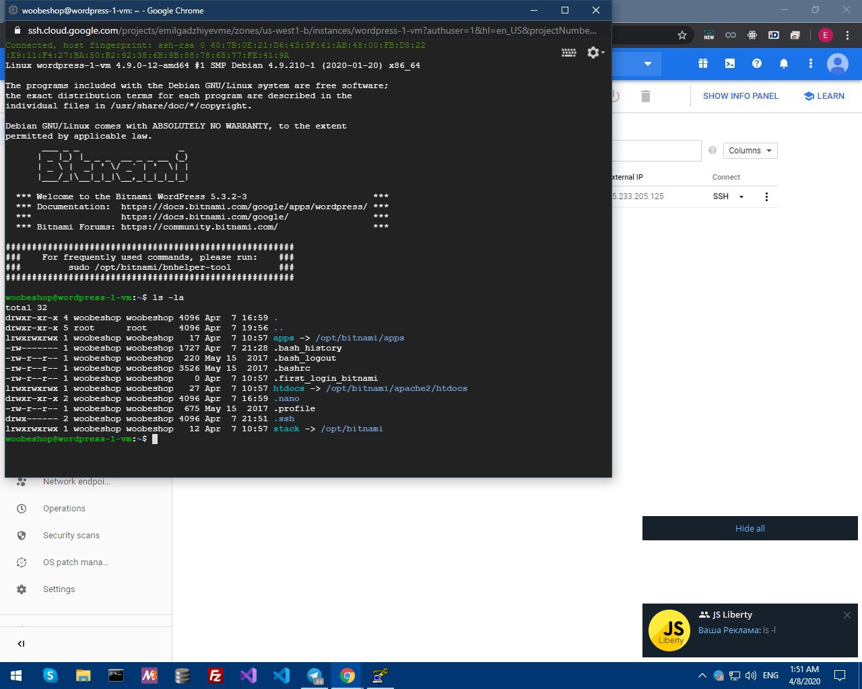Viewport: 862px width, 689px height.
Task: Click the gift icon in Cloud Console
Action: tap(703, 63)
